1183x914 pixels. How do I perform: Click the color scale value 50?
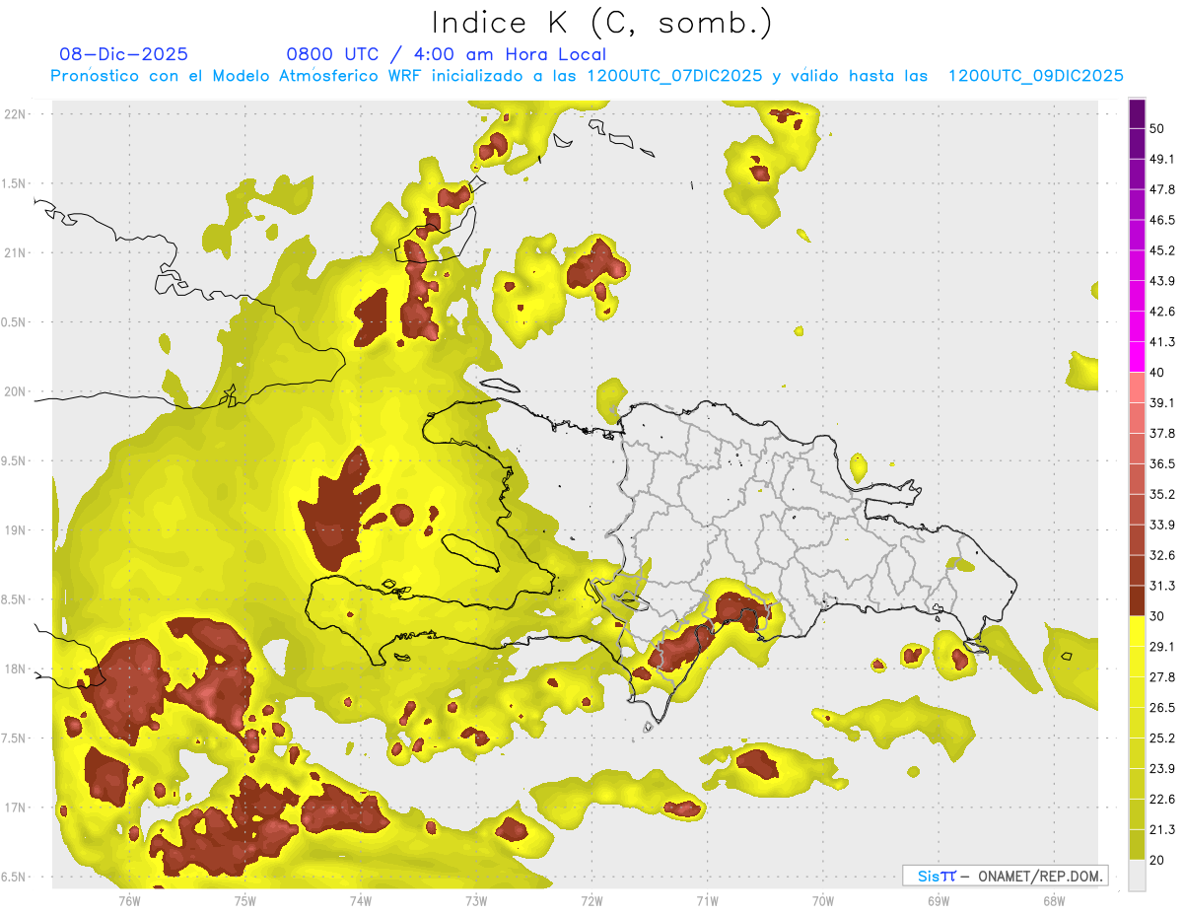(x=1156, y=128)
